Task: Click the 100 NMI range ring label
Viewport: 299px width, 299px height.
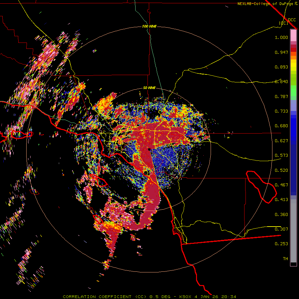Action: (x=149, y=26)
